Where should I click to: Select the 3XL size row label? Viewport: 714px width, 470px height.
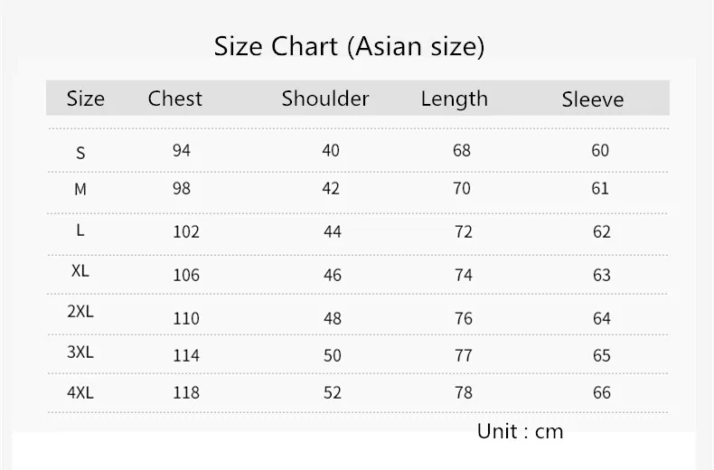tap(80, 352)
